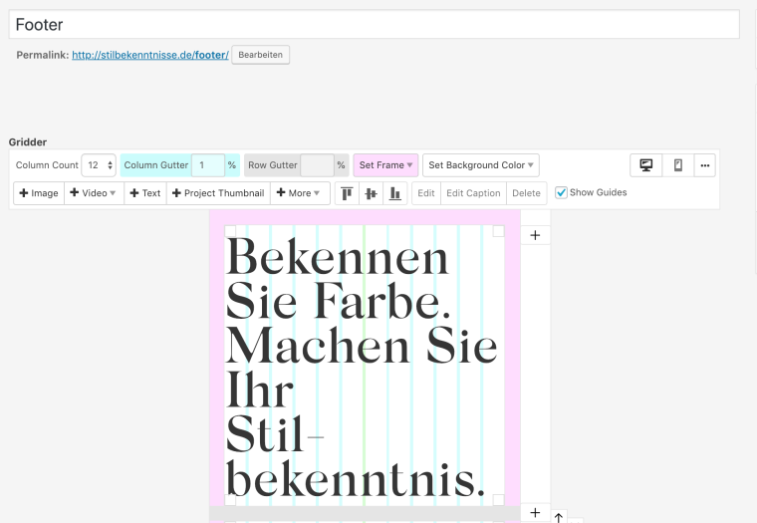Add an Image element
The height and width of the screenshot is (523, 757).
[39, 193]
